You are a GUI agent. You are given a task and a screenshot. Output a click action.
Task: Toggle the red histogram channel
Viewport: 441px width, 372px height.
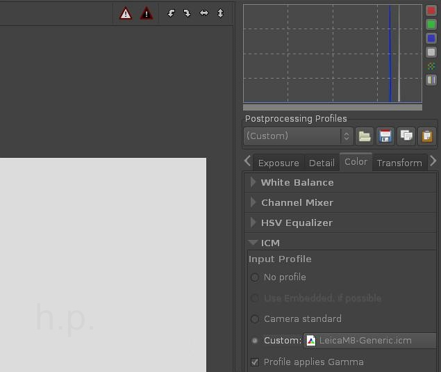431,10
